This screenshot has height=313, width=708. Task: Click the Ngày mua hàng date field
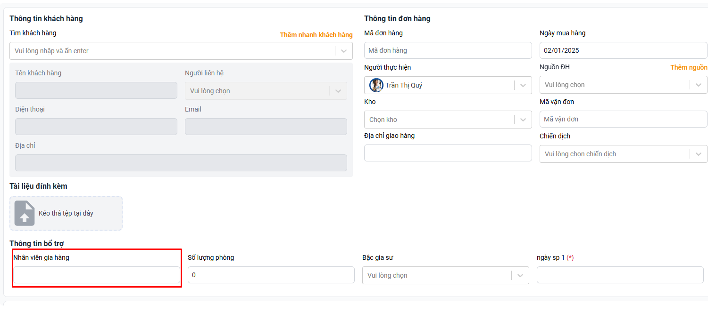click(623, 50)
